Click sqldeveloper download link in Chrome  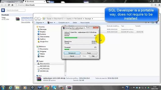(27, 18)
